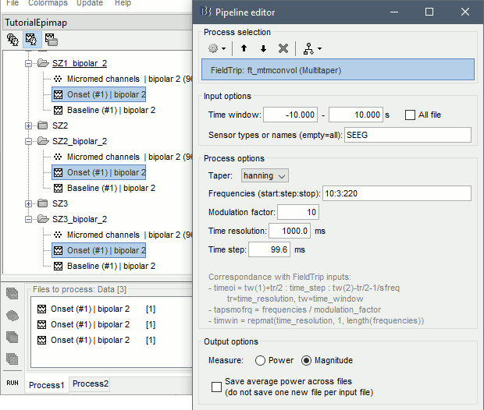
Task: Select the Power measure radio button
Action: 260,360
